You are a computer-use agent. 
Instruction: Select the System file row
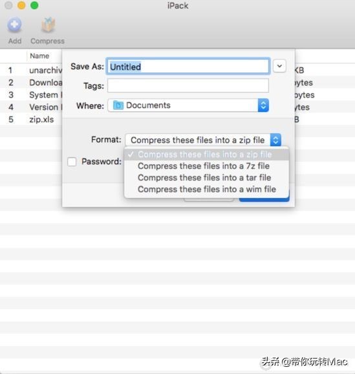[x=31, y=95]
